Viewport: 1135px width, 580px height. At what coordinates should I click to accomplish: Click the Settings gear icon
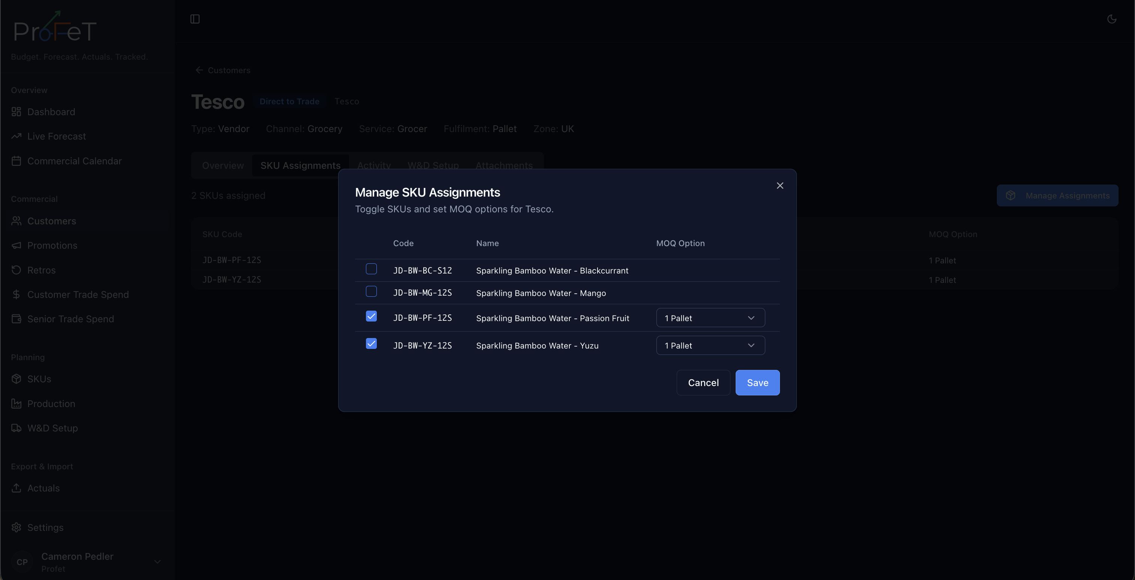16,527
